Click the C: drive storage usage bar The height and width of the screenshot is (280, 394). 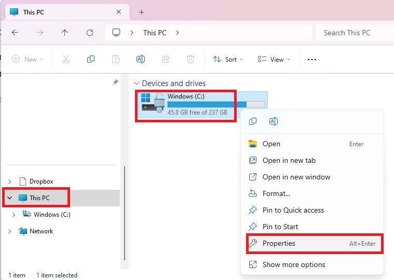[x=216, y=104]
